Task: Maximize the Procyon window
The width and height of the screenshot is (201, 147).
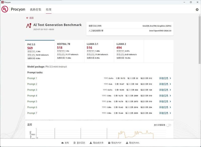Action: (191, 2)
